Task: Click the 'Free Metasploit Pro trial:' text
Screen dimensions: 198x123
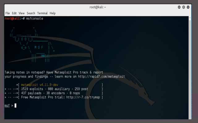Action: pos(43,97)
